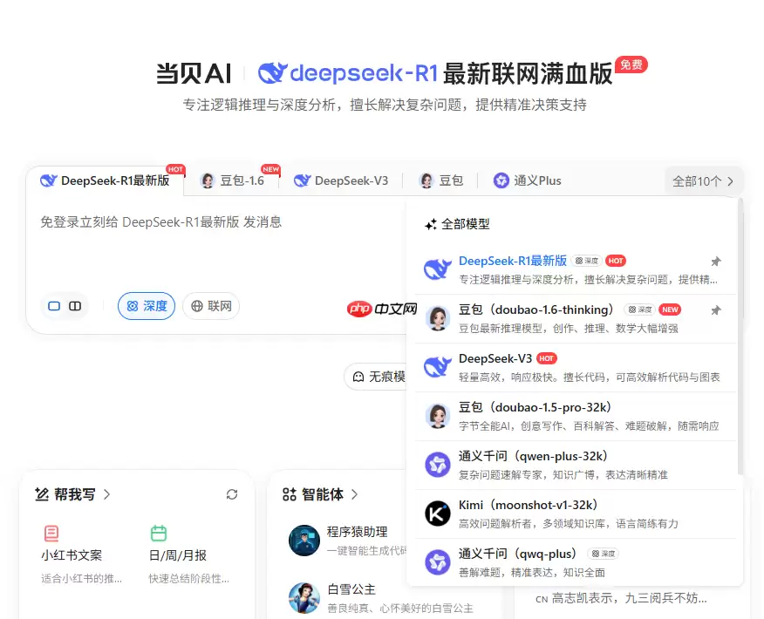Screen dimensions: 764x619
Task: Click the 程序猿助理 agent avatar
Action: coord(304,541)
